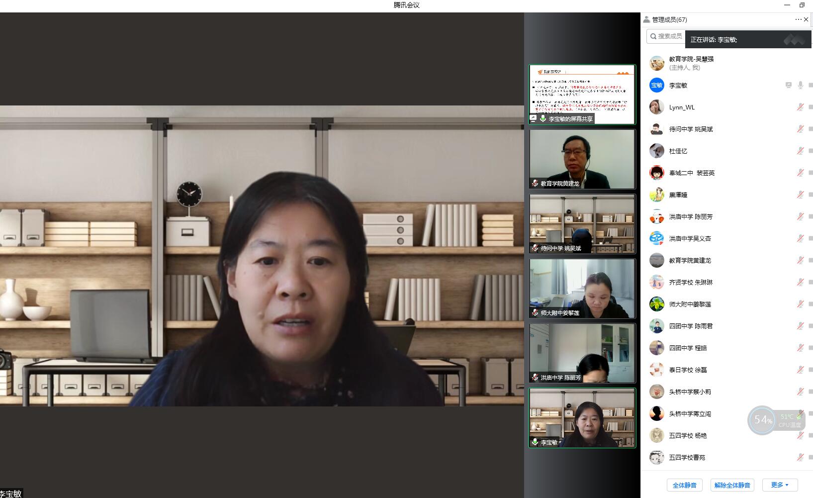The width and height of the screenshot is (813, 498).
Task: Click the 管理成员(67) panel title
Action: click(669, 19)
